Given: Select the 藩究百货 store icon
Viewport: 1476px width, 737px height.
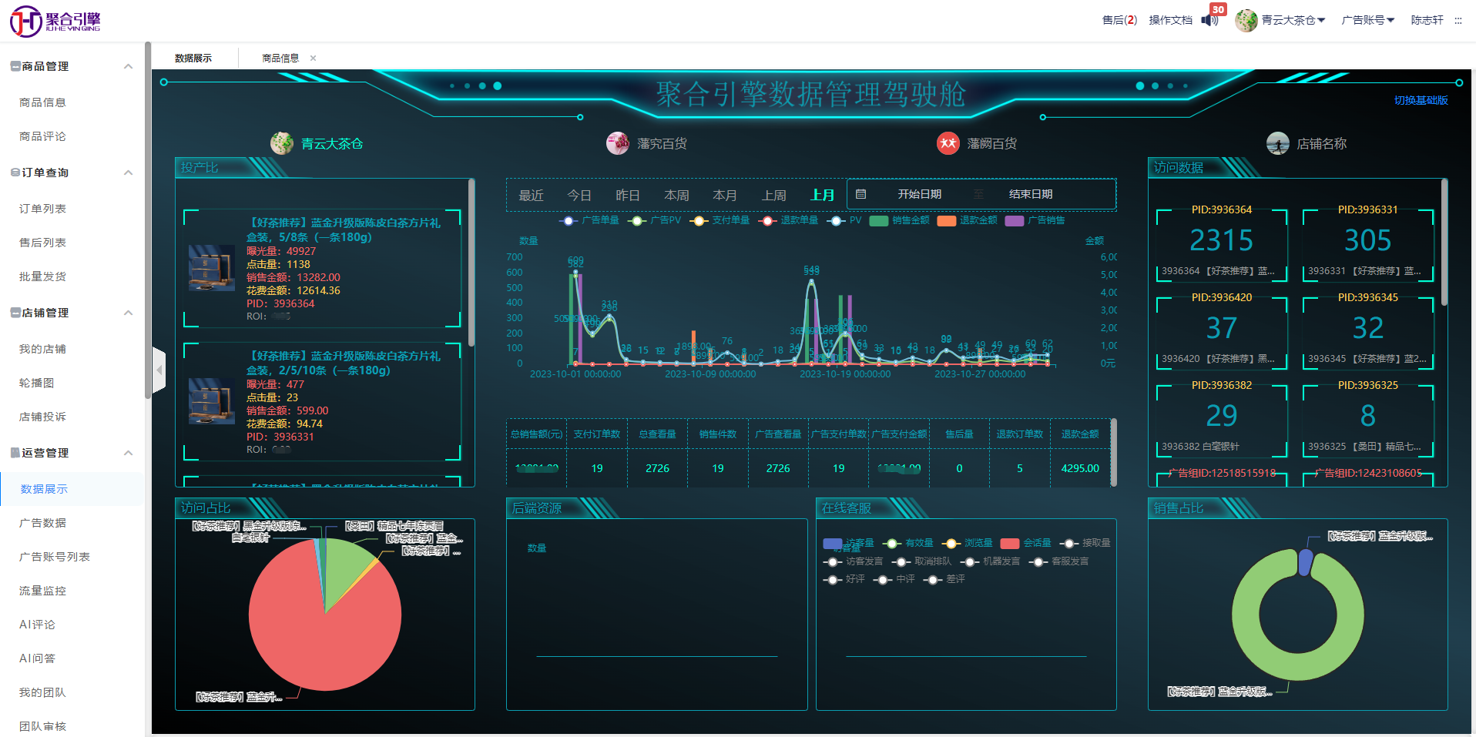Looking at the screenshot, I should click(618, 143).
